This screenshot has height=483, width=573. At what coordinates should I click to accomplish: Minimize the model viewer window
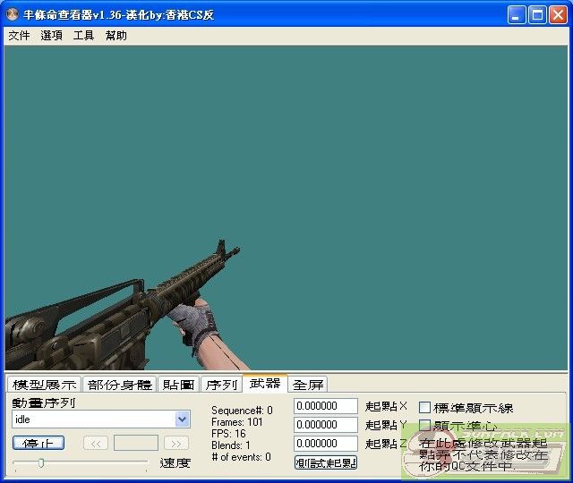coord(516,15)
